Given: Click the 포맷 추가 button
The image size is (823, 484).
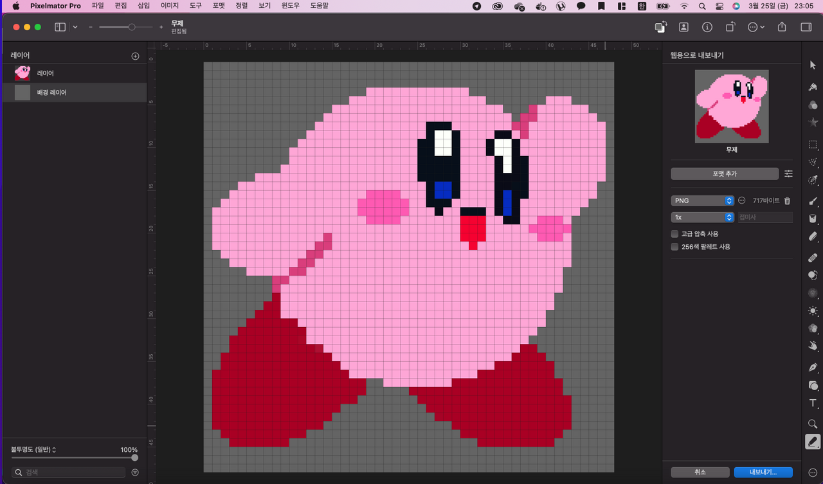Looking at the screenshot, I should 725,174.
